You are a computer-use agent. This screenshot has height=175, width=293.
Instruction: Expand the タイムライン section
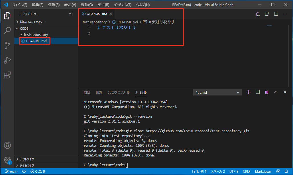(x=46, y=165)
